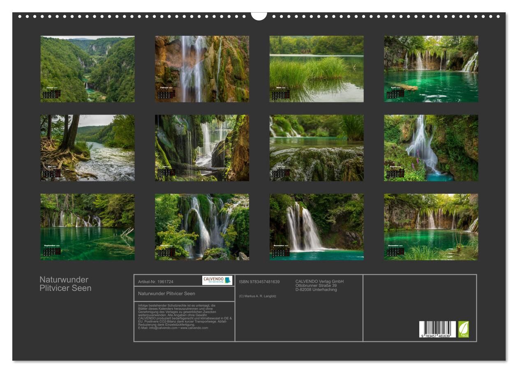Click the white hanging hole at top
The image size is (518, 373).
tap(259, 16)
